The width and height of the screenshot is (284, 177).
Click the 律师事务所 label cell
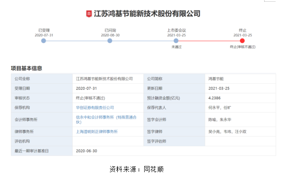coord(42,132)
